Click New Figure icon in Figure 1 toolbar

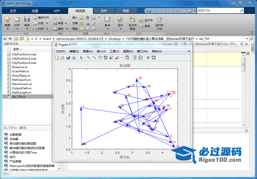57,58
